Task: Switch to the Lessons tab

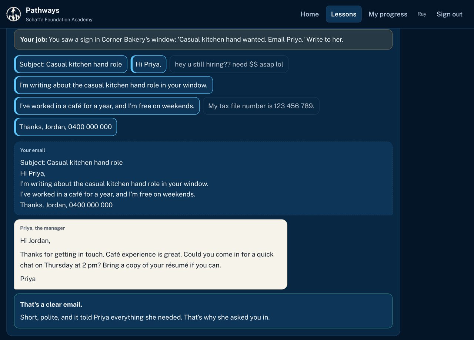Action: click(x=344, y=14)
